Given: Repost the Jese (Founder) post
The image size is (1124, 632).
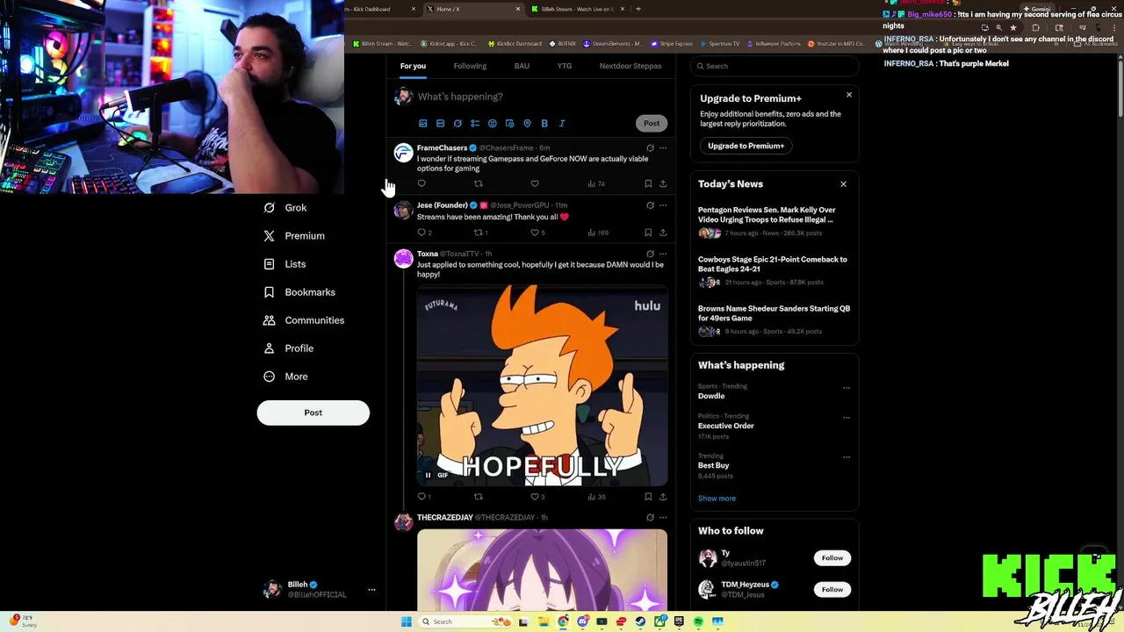Looking at the screenshot, I should click(x=479, y=233).
